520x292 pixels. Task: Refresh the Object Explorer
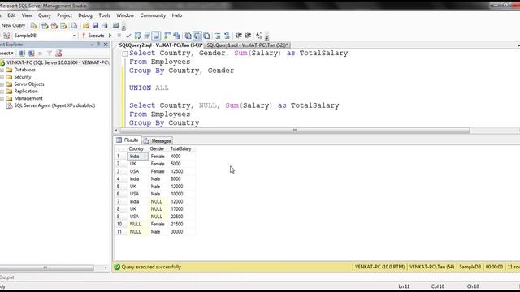tap(58, 54)
